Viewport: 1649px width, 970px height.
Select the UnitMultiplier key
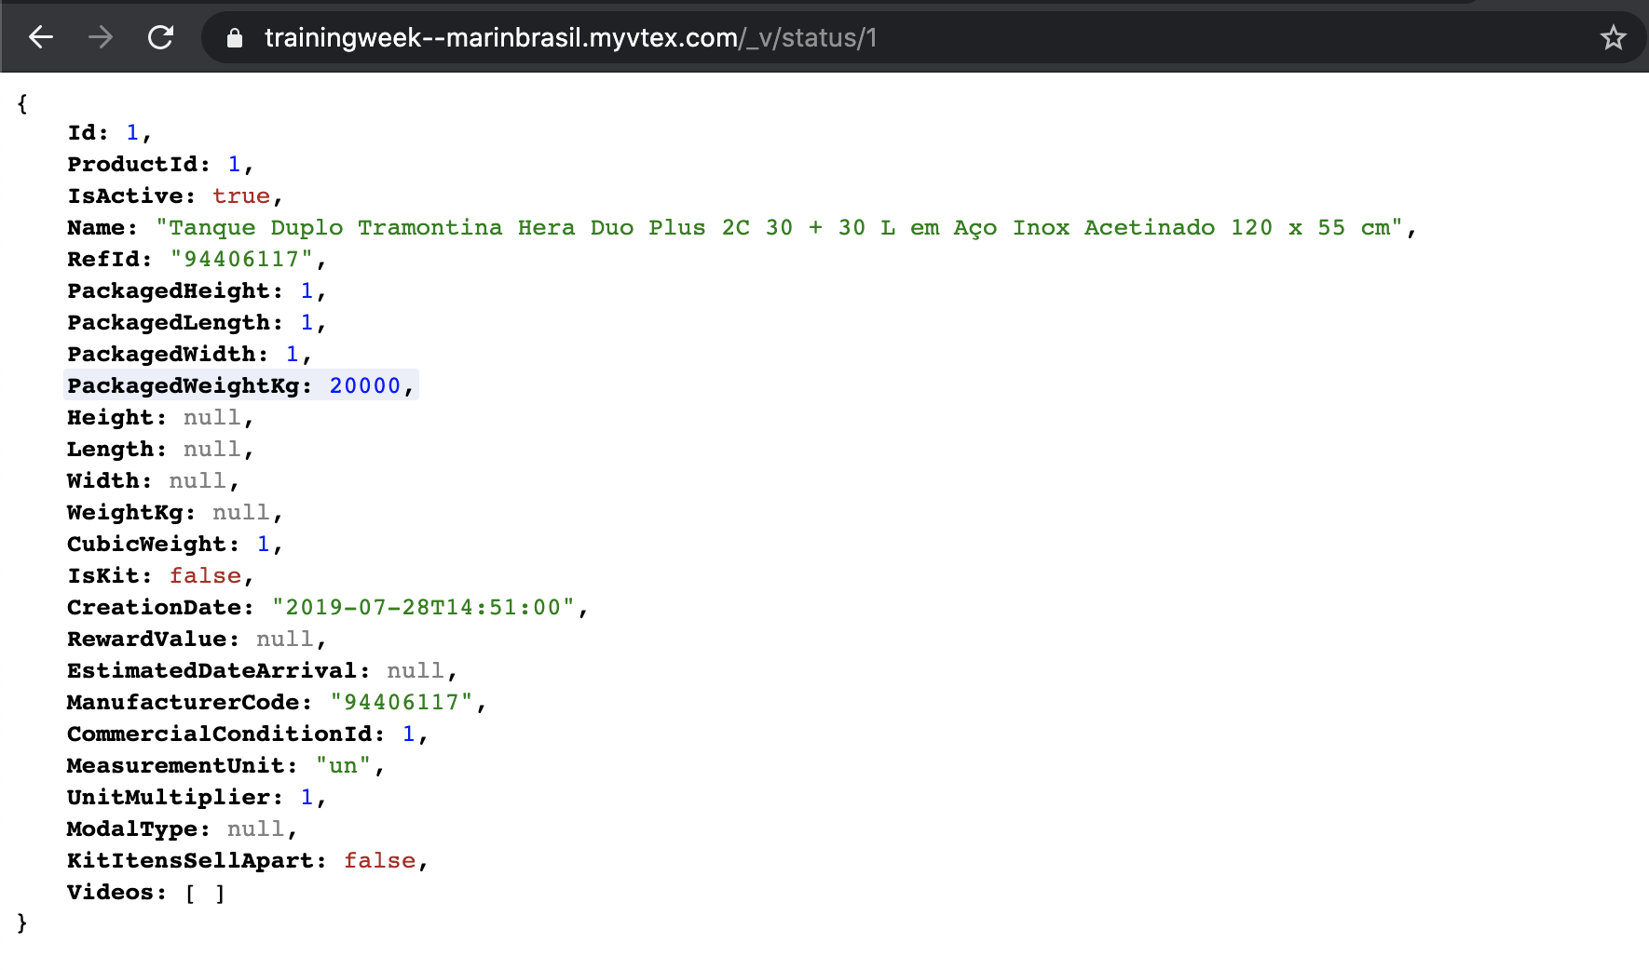tap(174, 798)
